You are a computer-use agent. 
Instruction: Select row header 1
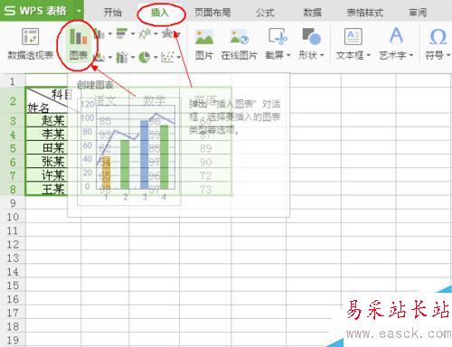[13, 81]
